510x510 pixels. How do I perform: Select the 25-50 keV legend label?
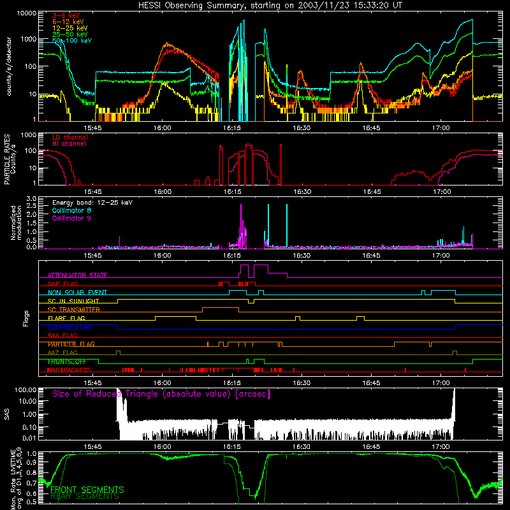tap(69, 34)
